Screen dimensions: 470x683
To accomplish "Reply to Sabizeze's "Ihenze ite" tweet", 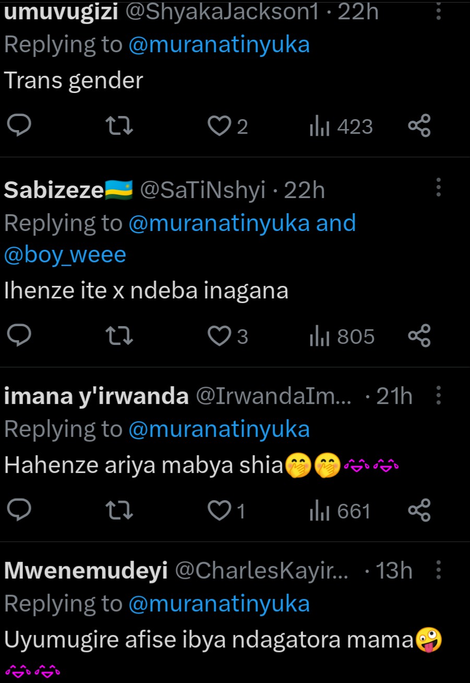I will 20,336.
